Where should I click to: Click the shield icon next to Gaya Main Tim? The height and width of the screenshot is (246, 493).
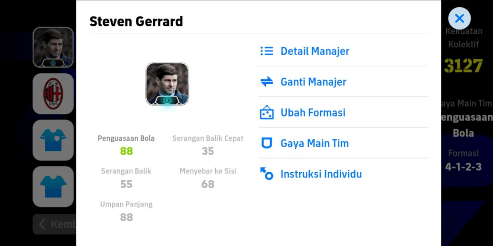pos(267,143)
